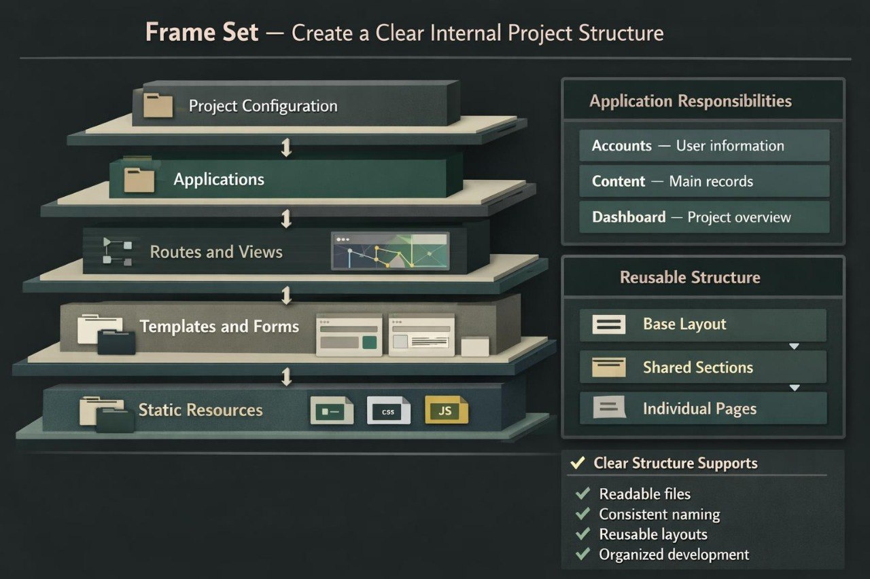The image size is (870, 579).
Task: Click the Static Resources label
Action: click(201, 409)
